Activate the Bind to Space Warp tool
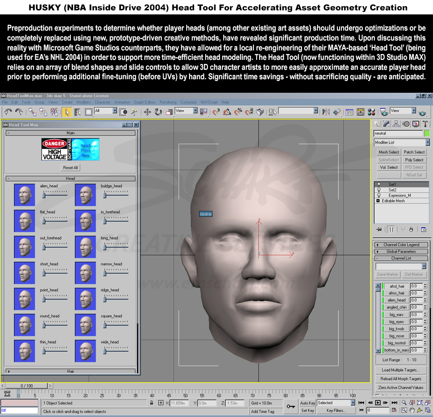Screen dimensions: 433x417 click(54, 112)
